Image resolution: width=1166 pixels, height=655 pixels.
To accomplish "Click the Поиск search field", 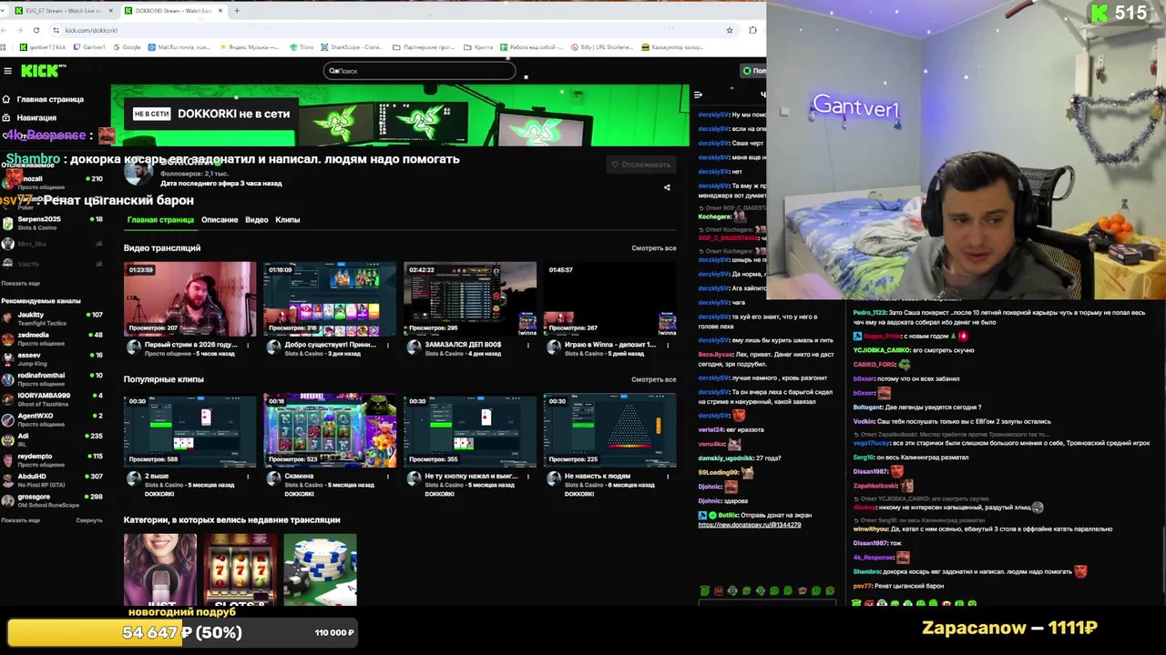I will pyautogui.click(x=419, y=71).
